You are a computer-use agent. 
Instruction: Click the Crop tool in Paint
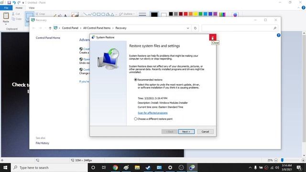pyautogui.click(x=40, y=14)
